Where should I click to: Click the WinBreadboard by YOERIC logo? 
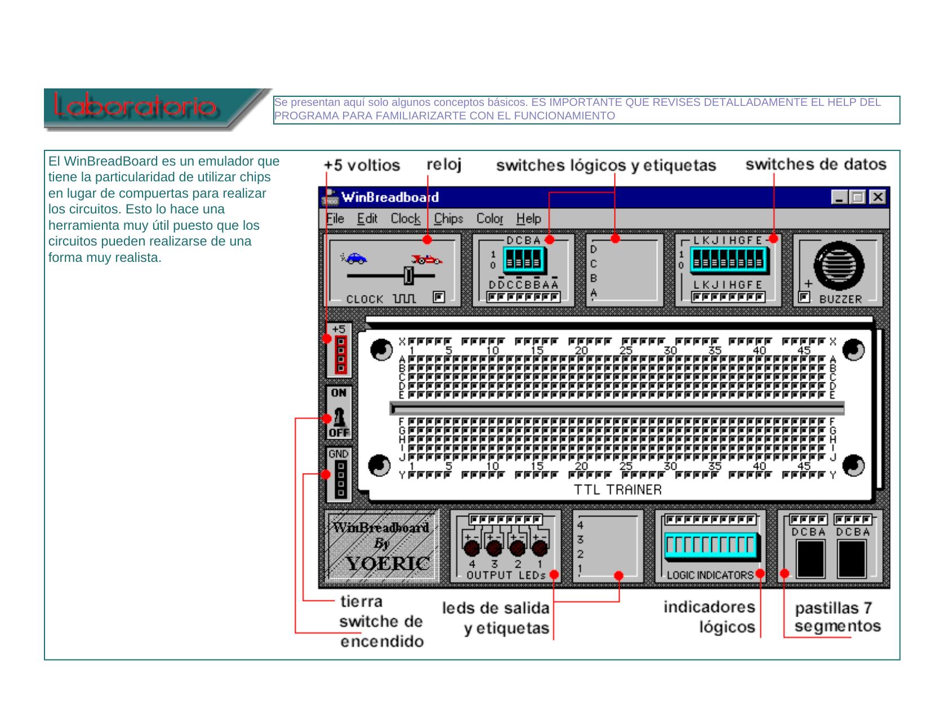pyautogui.click(x=382, y=546)
